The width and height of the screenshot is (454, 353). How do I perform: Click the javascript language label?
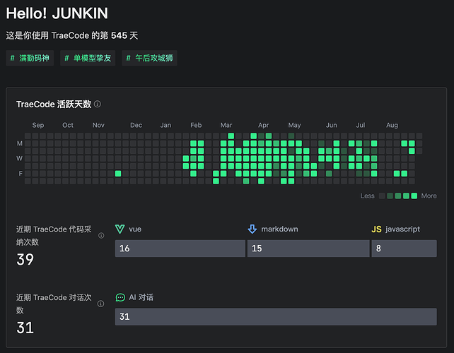click(x=403, y=229)
